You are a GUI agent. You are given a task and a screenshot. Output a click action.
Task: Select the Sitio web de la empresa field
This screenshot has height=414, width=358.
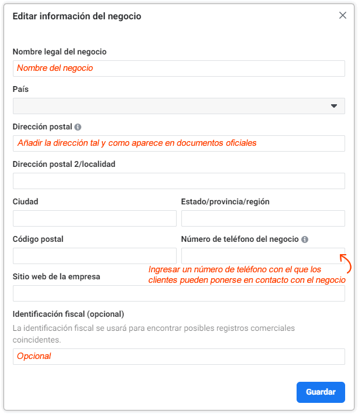pos(179,293)
